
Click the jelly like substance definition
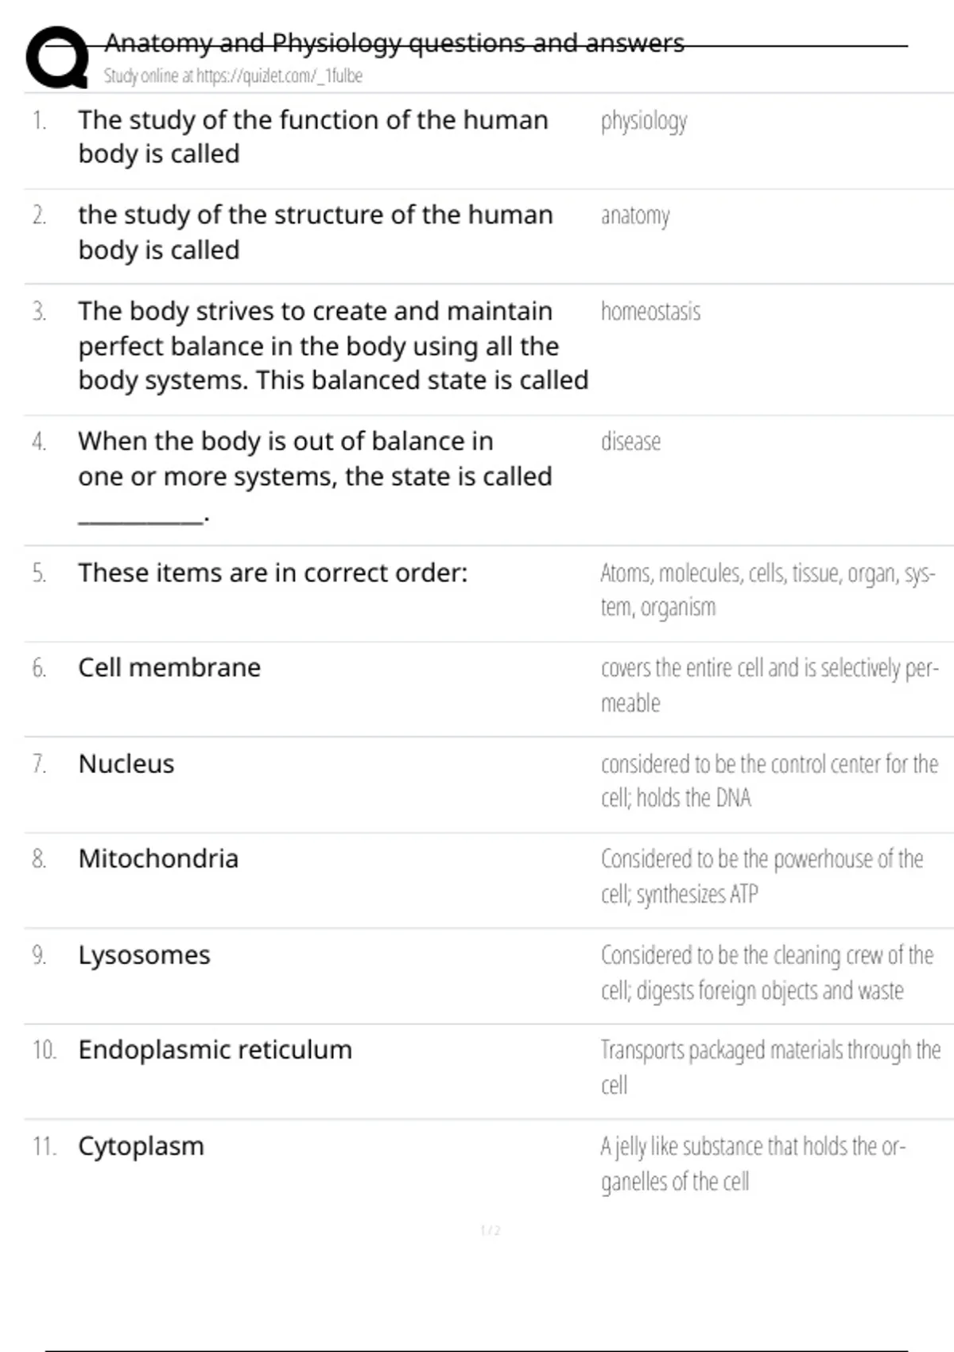[x=752, y=1164]
